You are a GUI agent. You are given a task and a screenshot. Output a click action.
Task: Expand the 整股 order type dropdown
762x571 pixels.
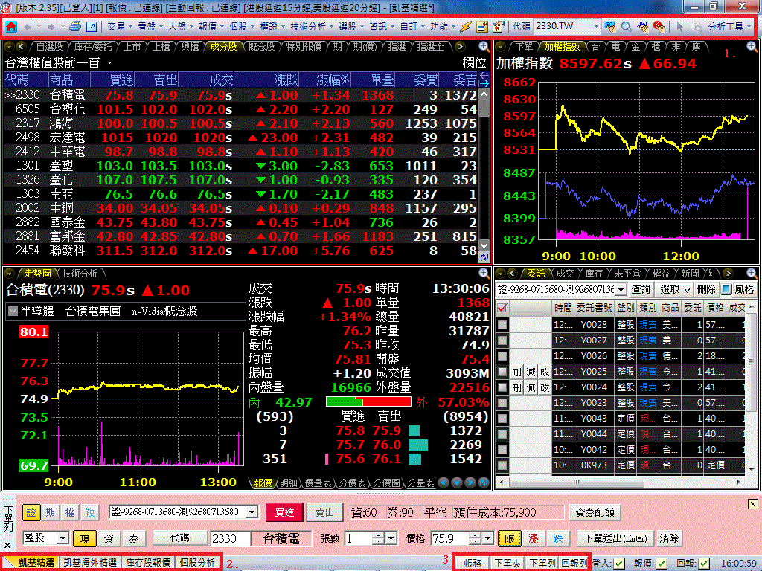(63, 538)
